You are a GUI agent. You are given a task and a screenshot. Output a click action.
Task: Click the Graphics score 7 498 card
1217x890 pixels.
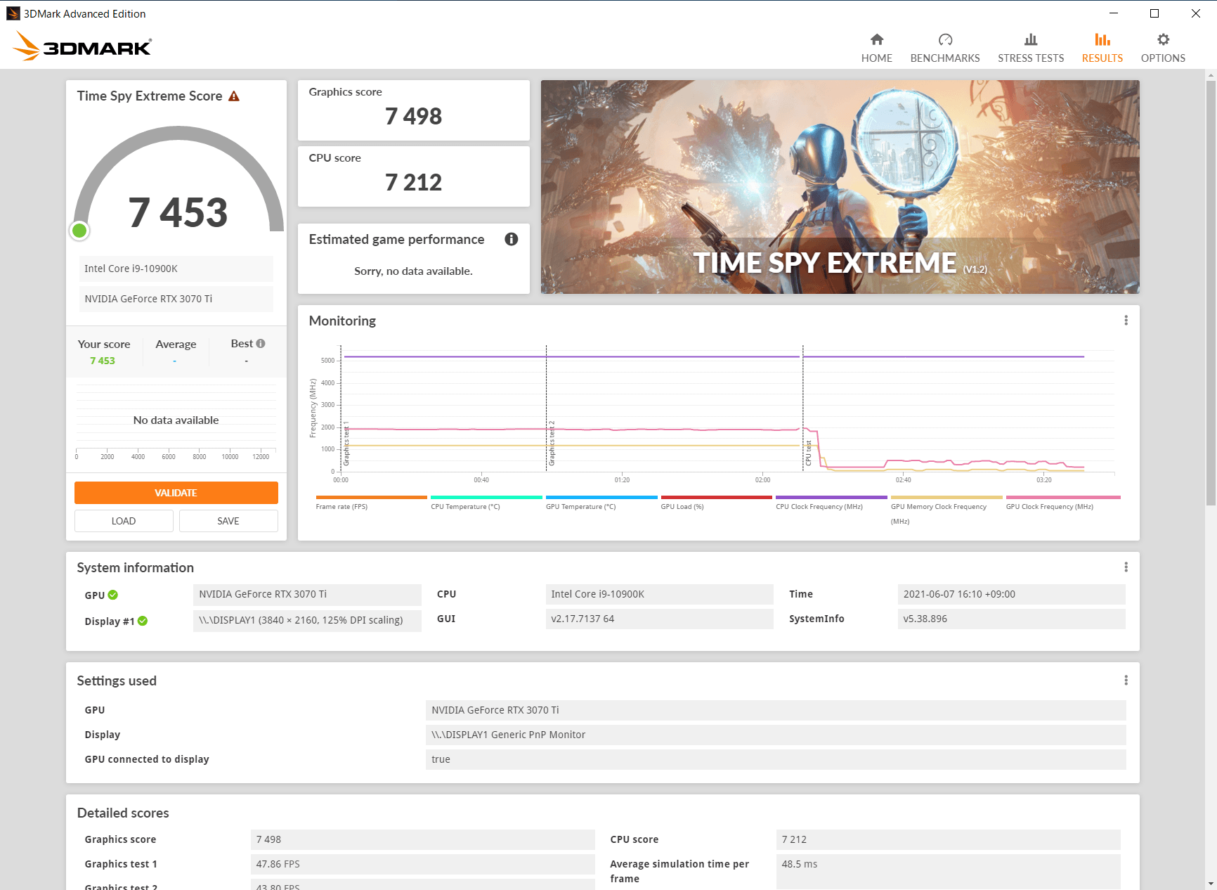413,110
